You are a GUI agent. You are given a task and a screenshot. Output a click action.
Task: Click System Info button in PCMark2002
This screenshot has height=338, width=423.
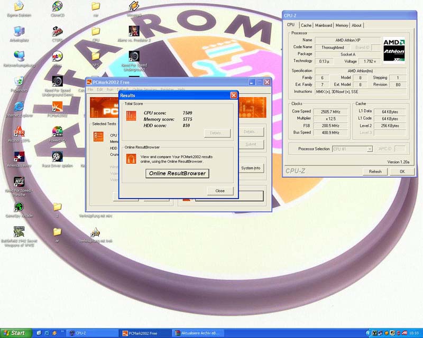(251, 168)
